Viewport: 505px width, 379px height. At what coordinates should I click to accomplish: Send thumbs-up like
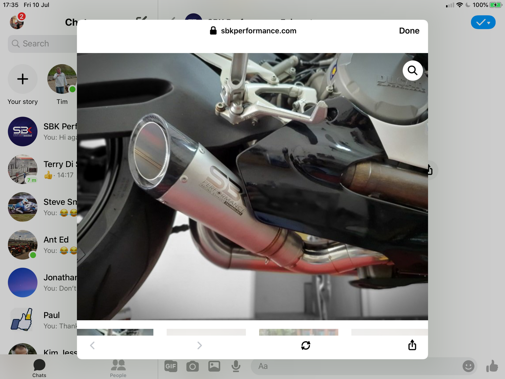click(492, 366)
